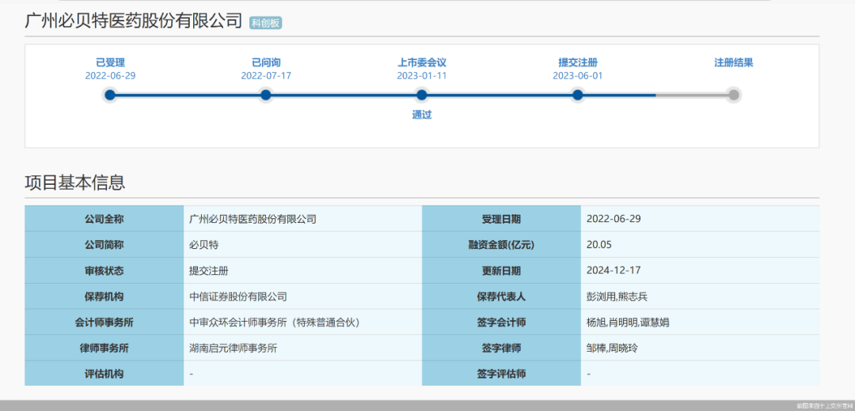855x411 pixels.
Task: Click the 审核状态 label cell
Action: point(104,271)
